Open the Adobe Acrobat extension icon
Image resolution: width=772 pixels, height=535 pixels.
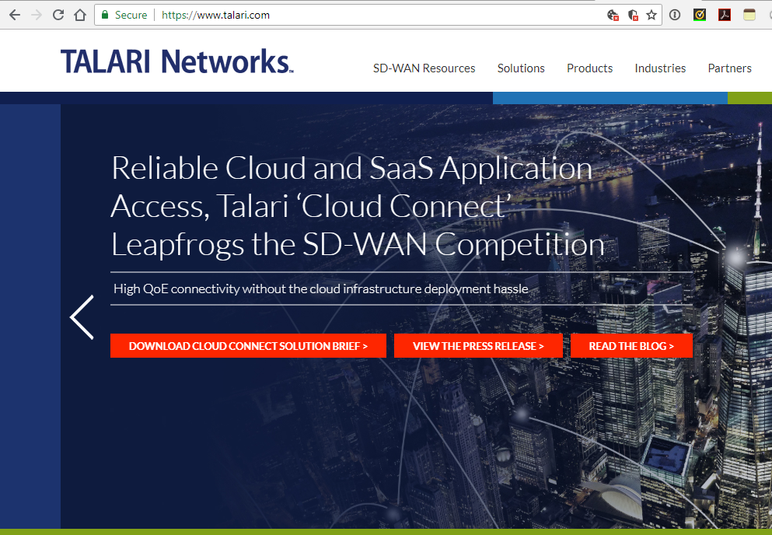click(x=725, y=15)
